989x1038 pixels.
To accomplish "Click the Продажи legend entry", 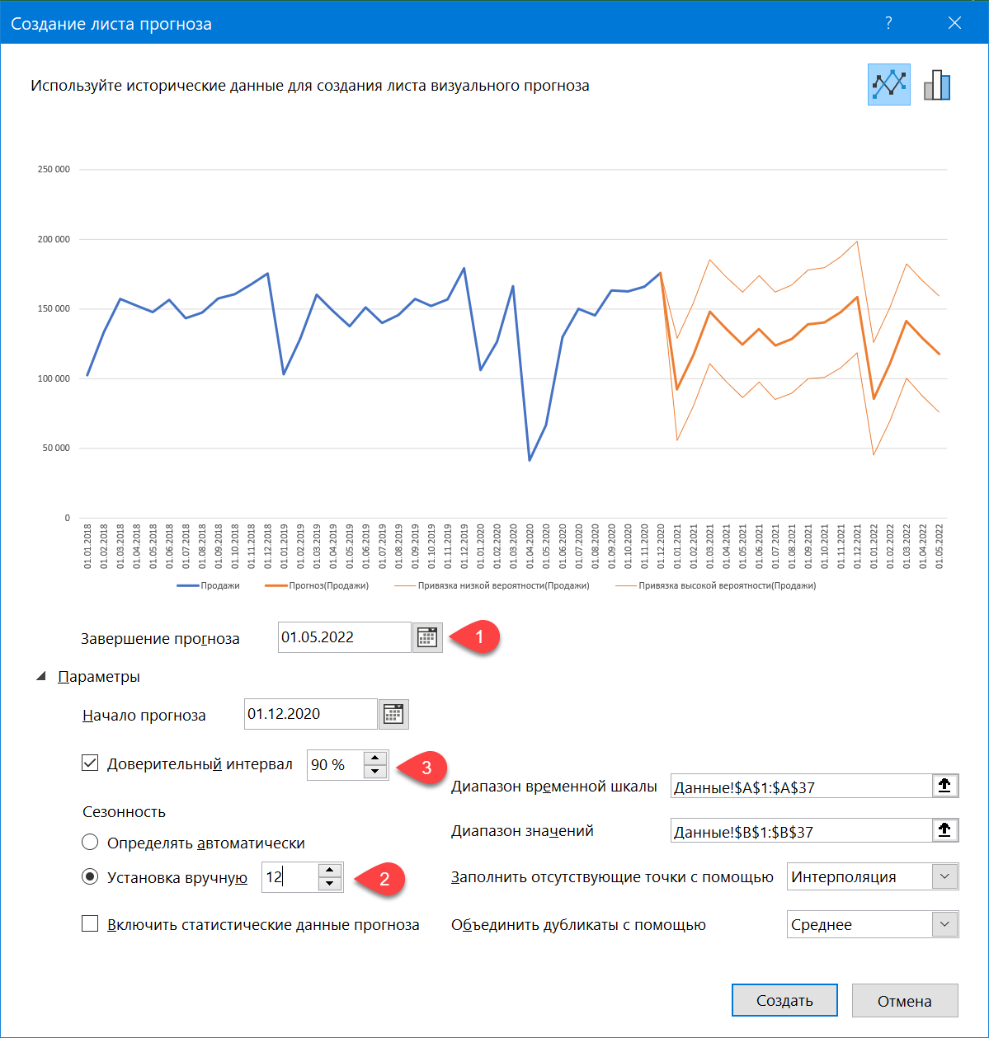I will coord(209,585).
